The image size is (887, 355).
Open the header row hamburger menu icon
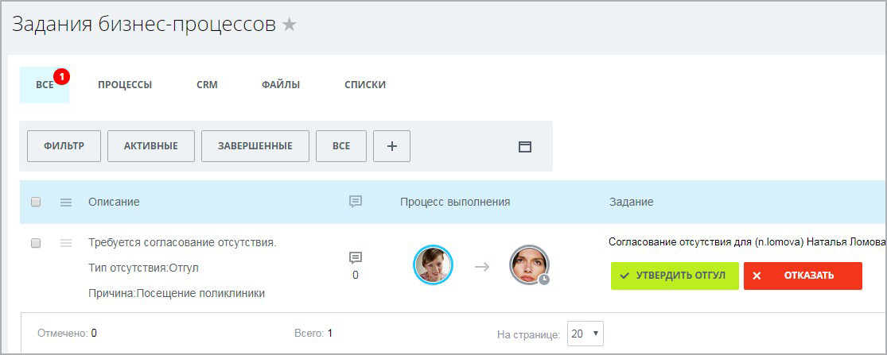(66, 203)
